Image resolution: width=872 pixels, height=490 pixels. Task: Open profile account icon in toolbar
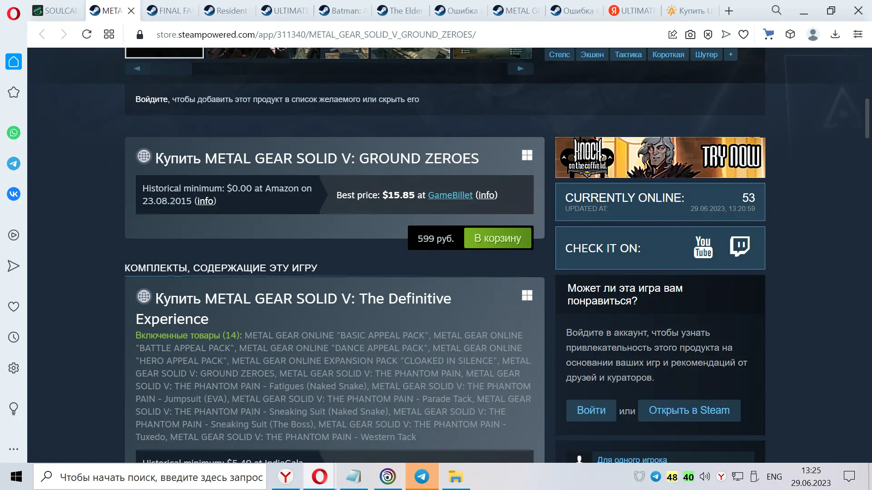pyautogui.click(x=813, y=34)
